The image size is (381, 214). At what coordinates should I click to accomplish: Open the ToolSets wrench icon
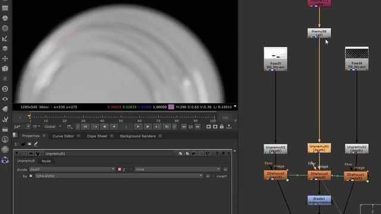5,119
